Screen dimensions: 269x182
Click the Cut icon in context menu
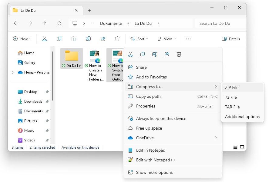(x=130, y=55)
